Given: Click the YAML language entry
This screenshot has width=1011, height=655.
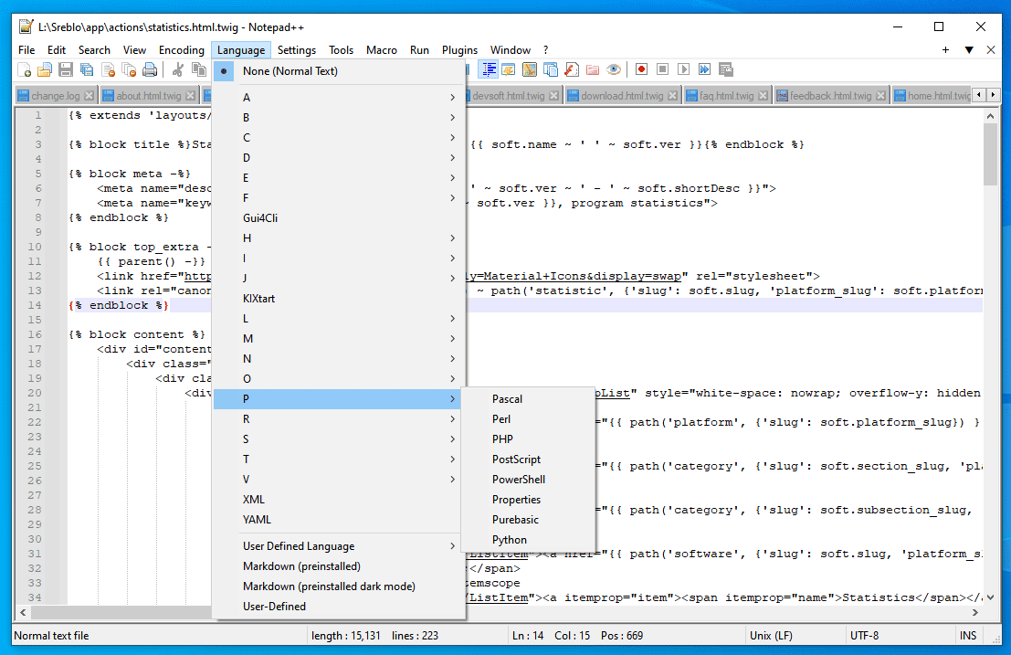Looking at the screenshot, I should point(258,520).
